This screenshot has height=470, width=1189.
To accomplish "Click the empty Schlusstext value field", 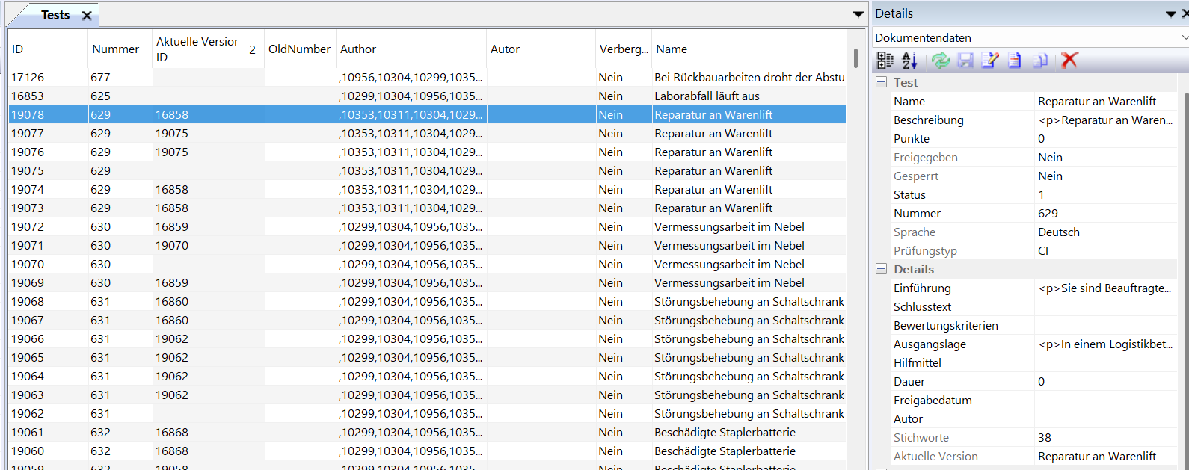I will coord(1105,306).
